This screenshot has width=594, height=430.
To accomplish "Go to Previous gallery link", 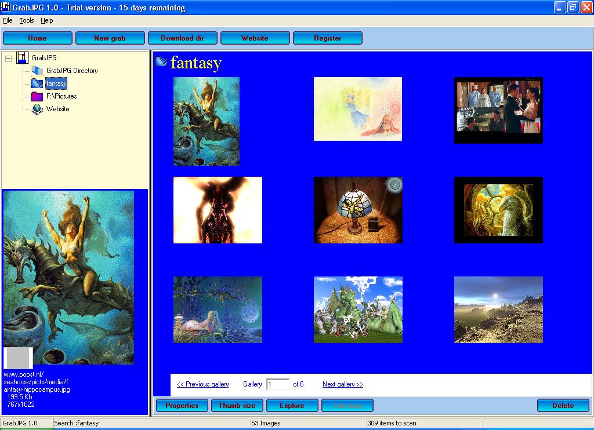I will point(202,384).
